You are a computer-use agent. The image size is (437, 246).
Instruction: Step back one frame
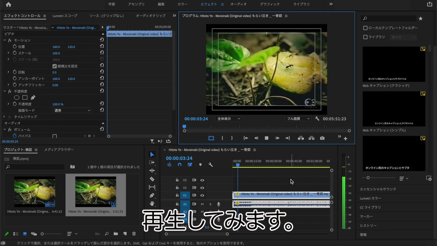pyautogui.click(x=256, y=138)
